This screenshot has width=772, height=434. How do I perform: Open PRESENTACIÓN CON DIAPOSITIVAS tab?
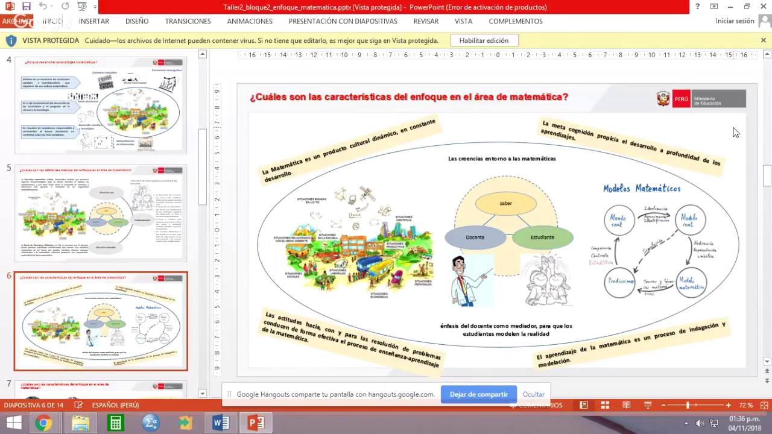coord(343,21)
